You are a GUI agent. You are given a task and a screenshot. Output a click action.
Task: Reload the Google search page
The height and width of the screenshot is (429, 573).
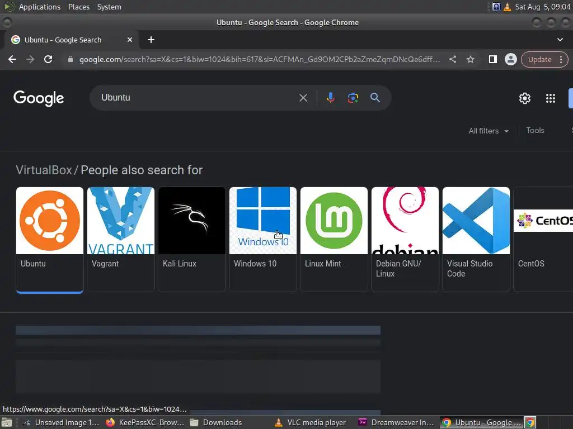pyautogui.click(x=48, y=59)
